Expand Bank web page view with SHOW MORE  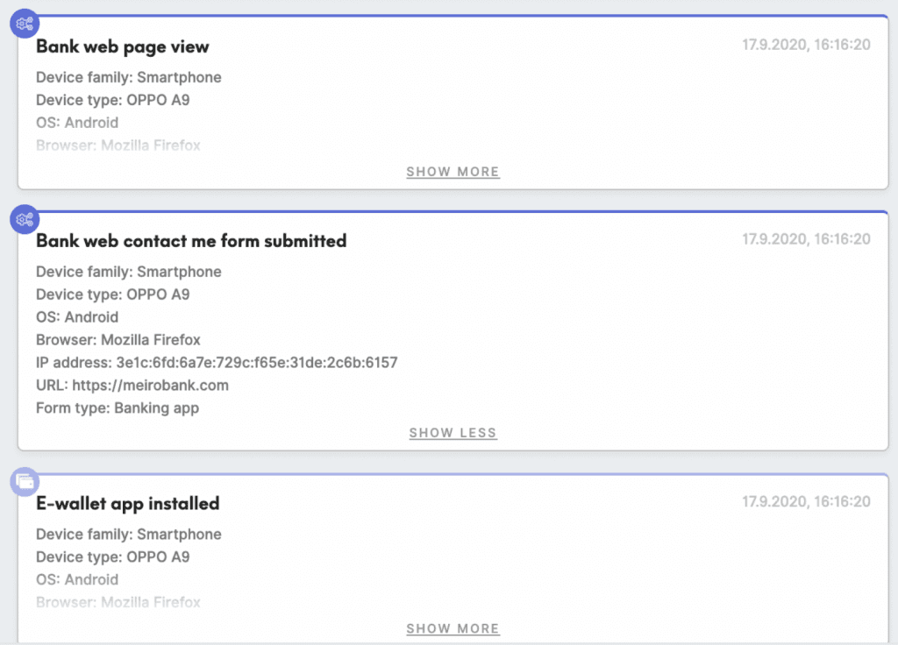pos(453,172)
